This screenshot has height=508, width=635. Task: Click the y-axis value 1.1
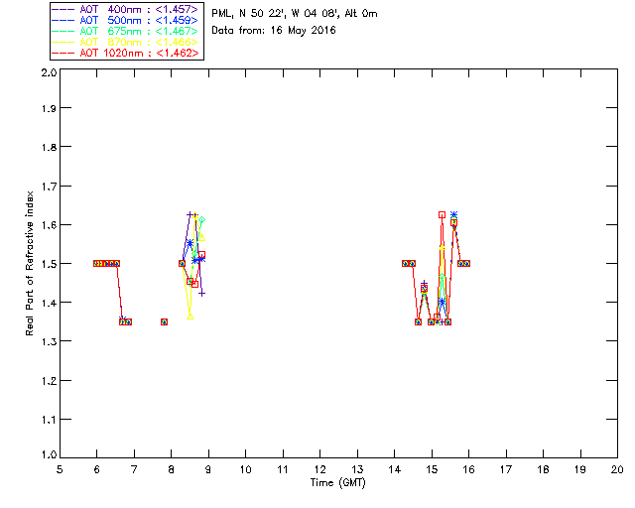click(49, 420)
